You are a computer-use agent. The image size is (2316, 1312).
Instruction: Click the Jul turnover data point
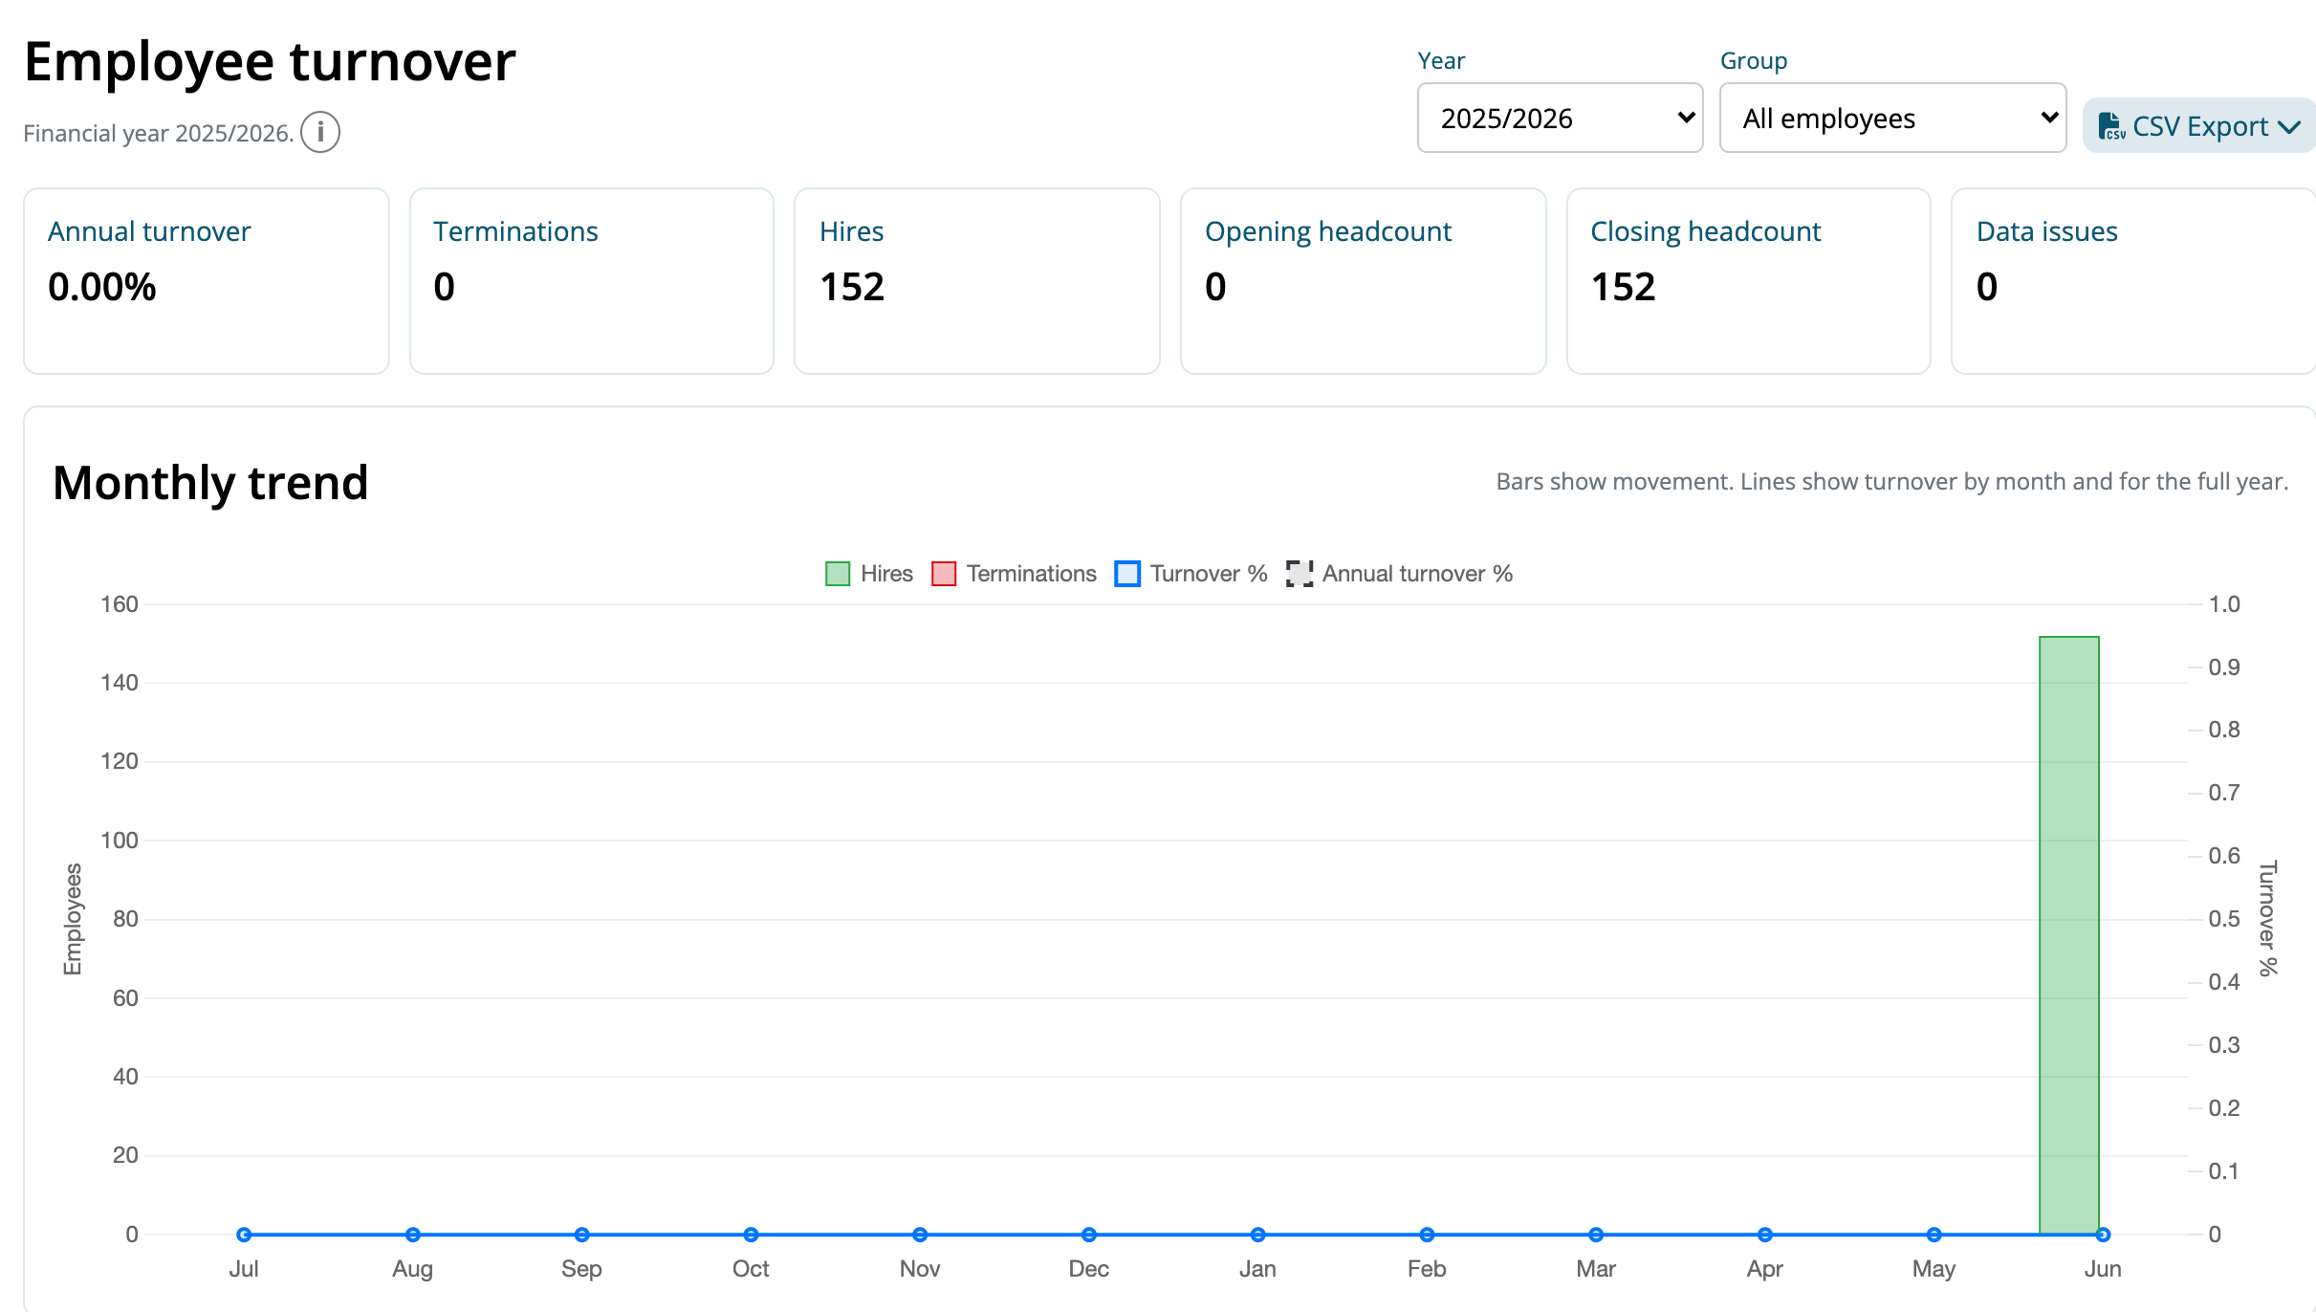tap(244, 1235)
